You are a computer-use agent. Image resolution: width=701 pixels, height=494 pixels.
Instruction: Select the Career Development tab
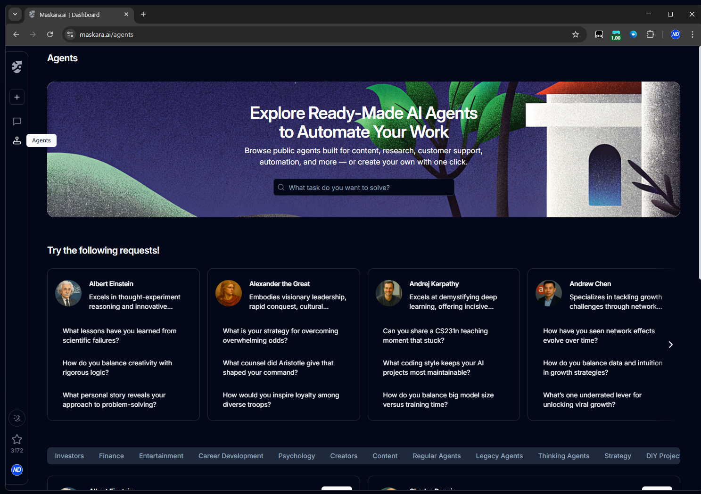coord(231,456)
